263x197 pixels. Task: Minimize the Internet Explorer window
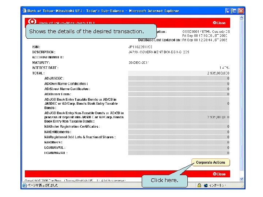tap(228, 11)
